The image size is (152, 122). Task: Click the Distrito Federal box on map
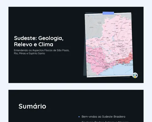(99, 23)
